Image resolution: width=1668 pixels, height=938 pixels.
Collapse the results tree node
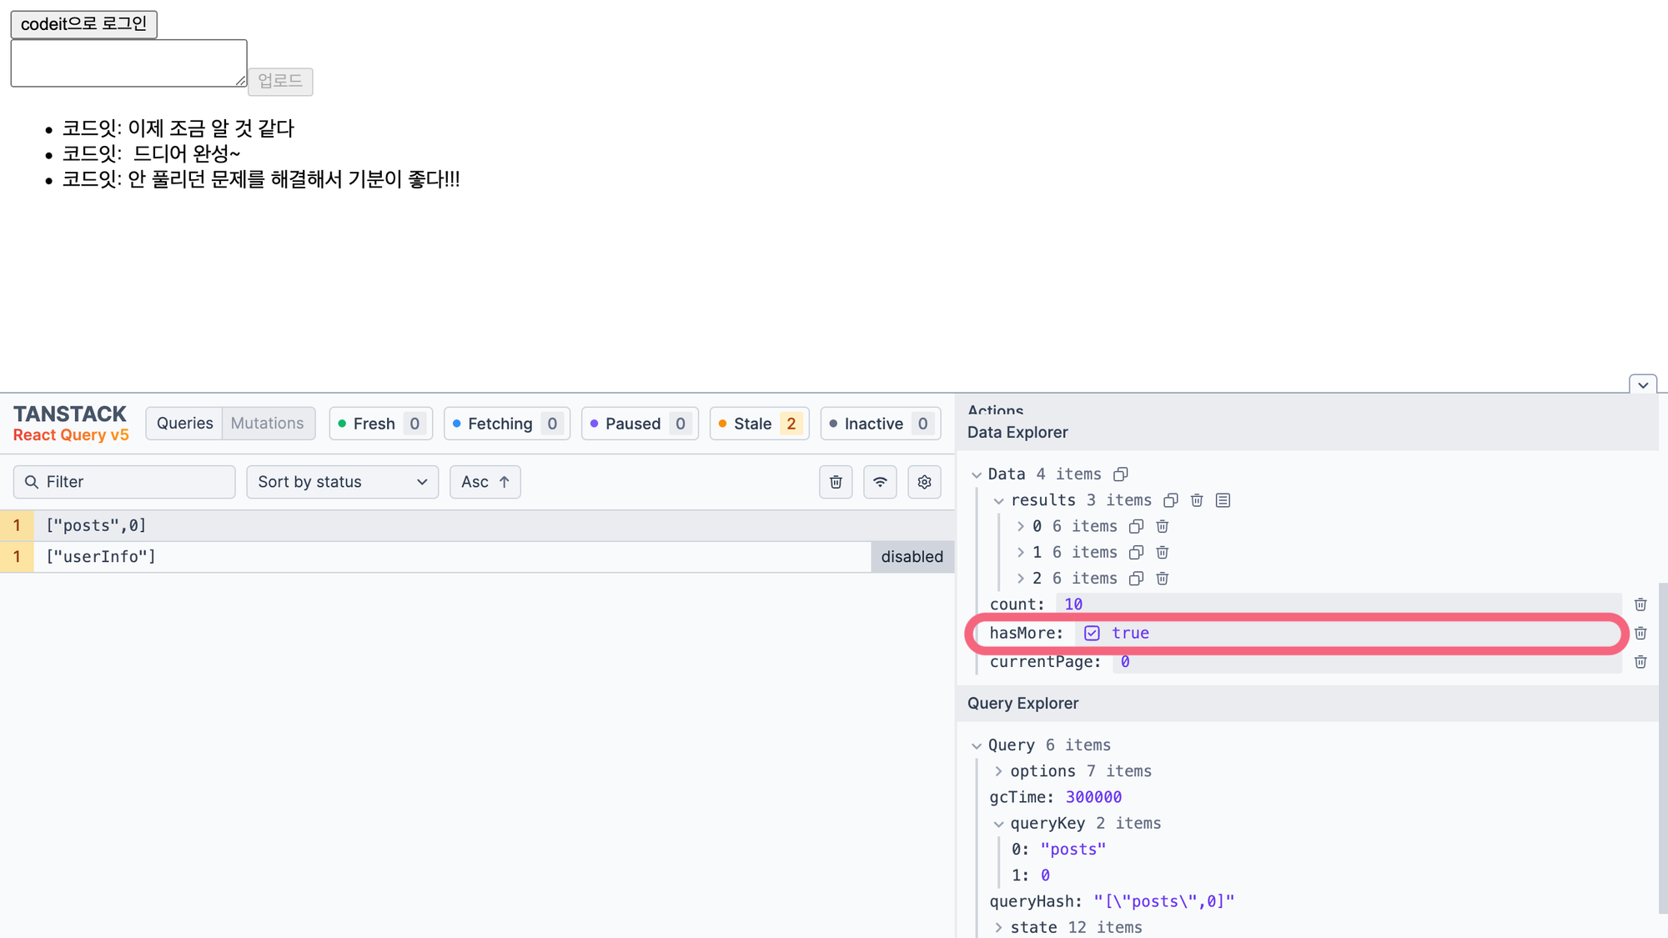(x=998, y=500)
